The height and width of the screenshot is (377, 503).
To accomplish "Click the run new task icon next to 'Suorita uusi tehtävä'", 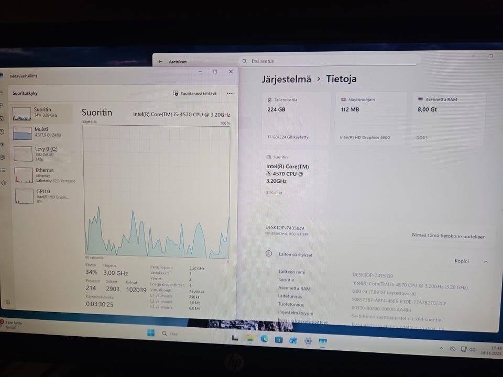I will pyautogui.click(x=175, y=93).
